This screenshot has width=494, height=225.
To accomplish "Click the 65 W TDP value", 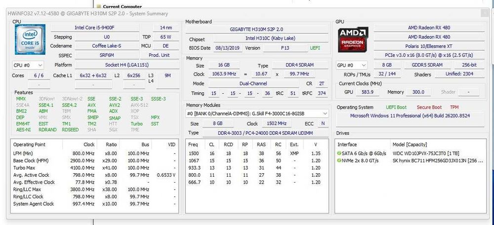I will [165, 37].
